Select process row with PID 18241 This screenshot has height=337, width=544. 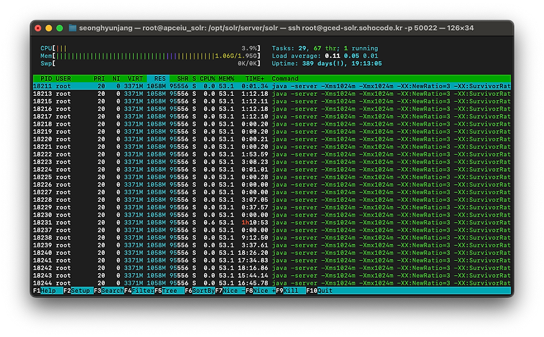[271, 261]
